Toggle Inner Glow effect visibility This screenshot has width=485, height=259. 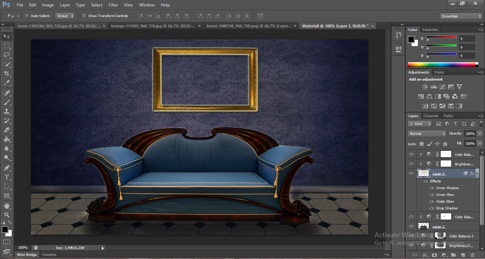432,195
